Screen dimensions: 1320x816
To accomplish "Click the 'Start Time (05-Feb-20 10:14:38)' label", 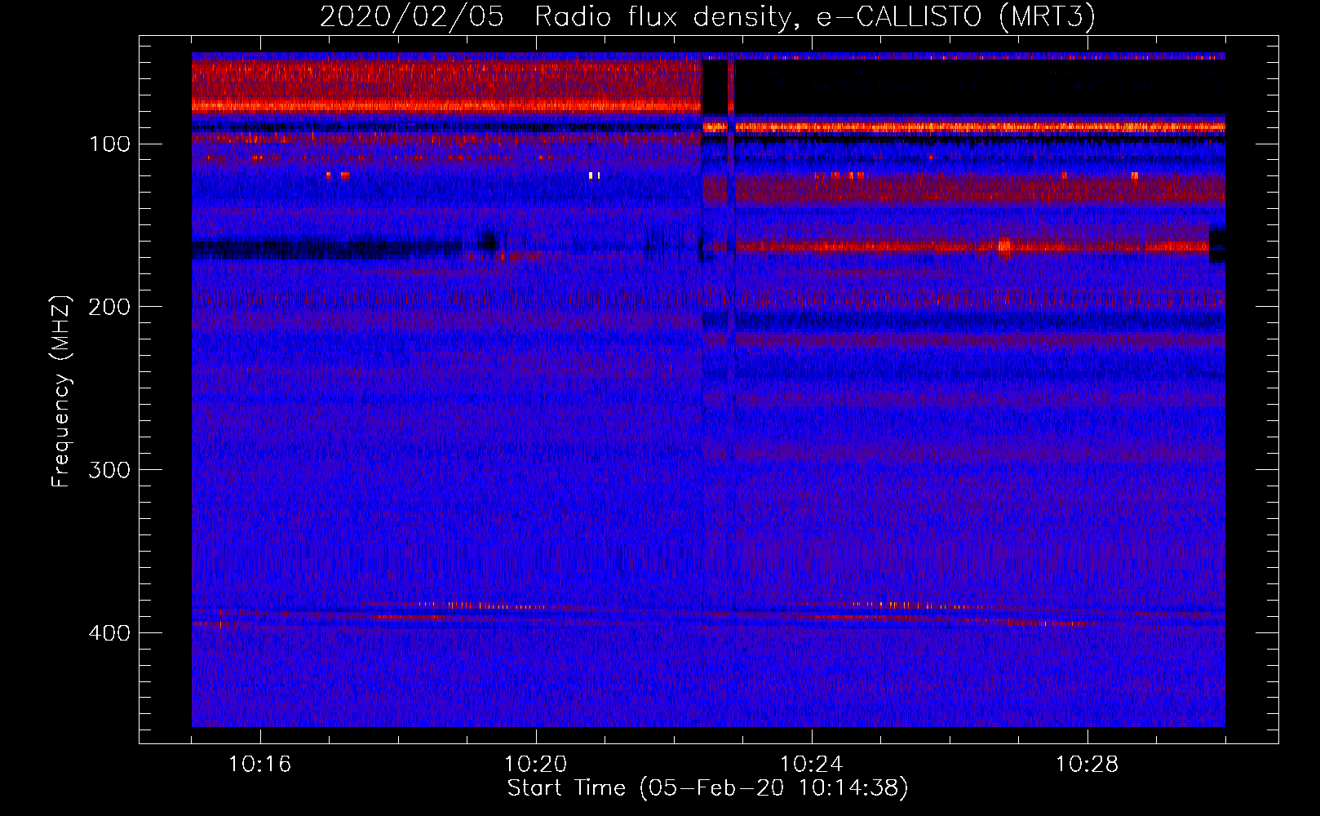I will (708, 788).
